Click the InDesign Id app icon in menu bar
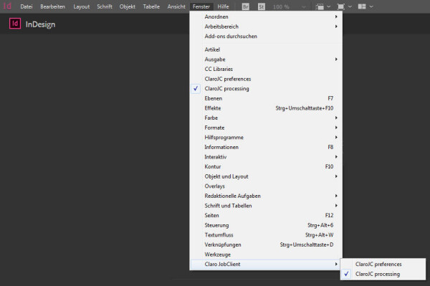430x286 pixels. click(x=7, y=6)
